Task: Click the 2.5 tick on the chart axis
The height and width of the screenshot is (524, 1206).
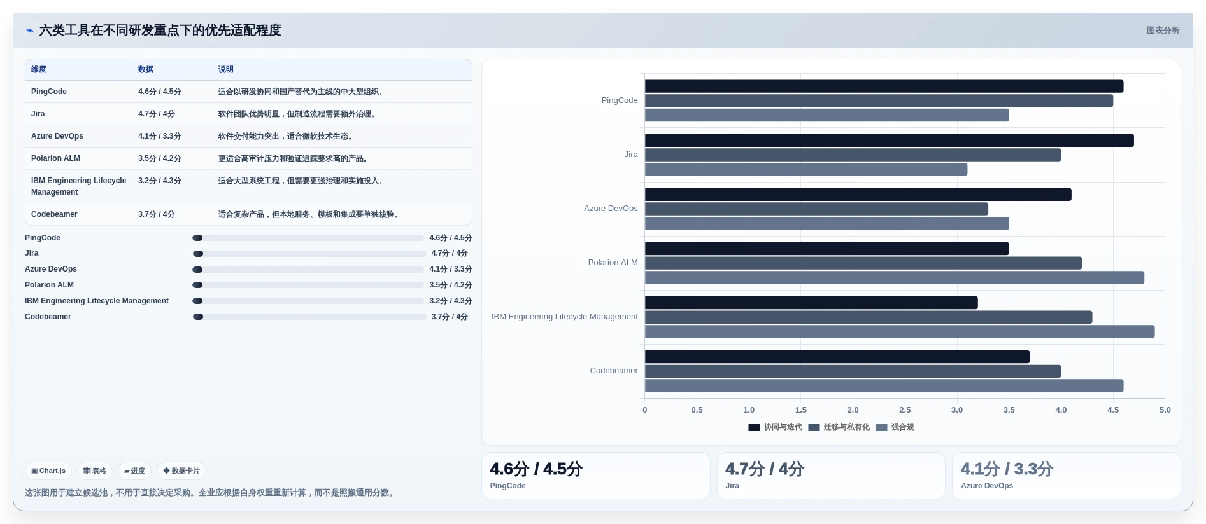Action: point(905,410)
